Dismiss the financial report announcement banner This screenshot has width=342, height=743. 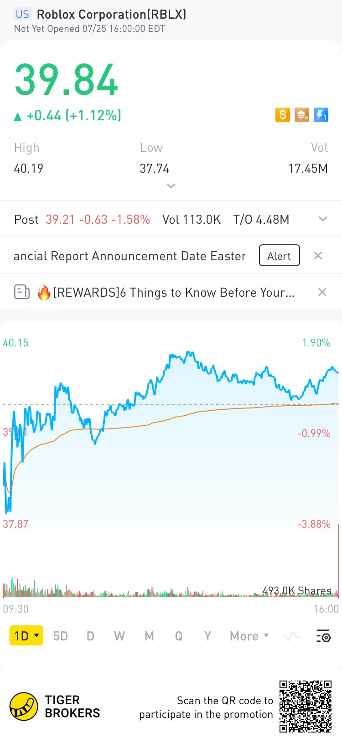(x=318, y=256)
